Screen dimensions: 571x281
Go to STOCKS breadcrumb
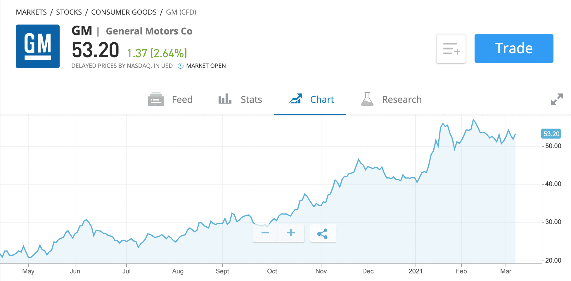(69, 12)
